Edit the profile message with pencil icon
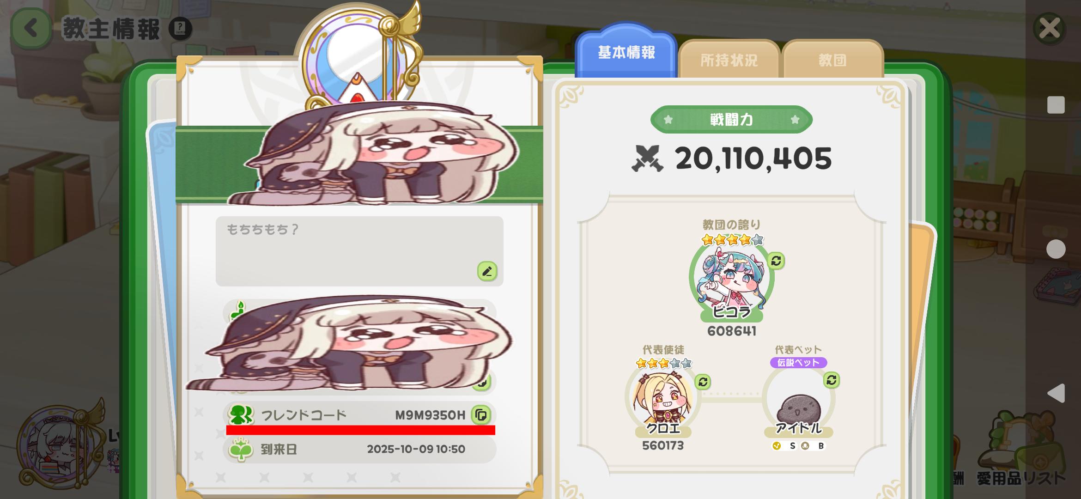1081x499 pixels. (x=487, y=271)
